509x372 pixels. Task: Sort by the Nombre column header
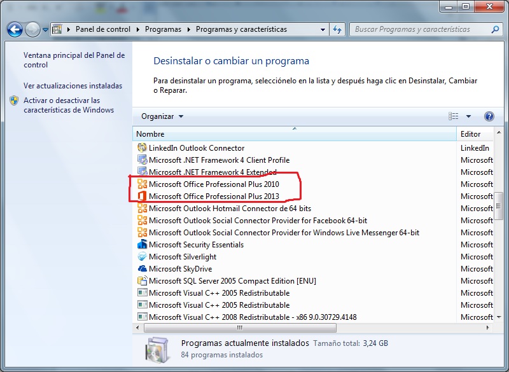tap(295, 134)
